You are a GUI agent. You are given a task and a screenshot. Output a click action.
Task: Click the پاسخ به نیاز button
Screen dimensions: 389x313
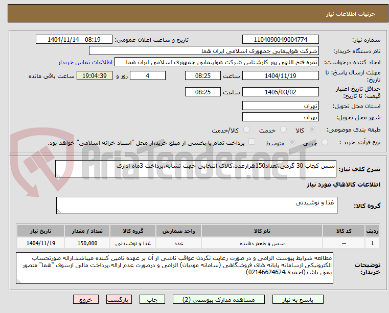click(x=298, y=300)
